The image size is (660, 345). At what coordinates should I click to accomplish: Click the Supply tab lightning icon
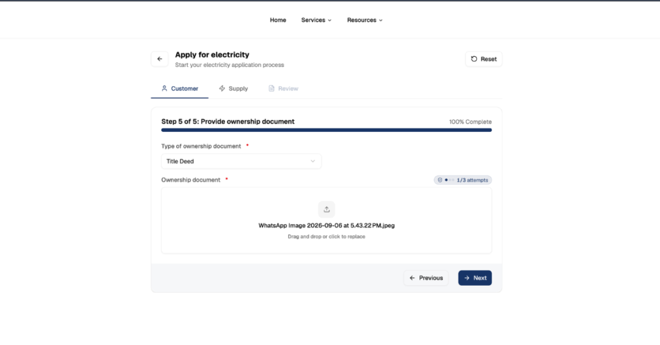222,88
